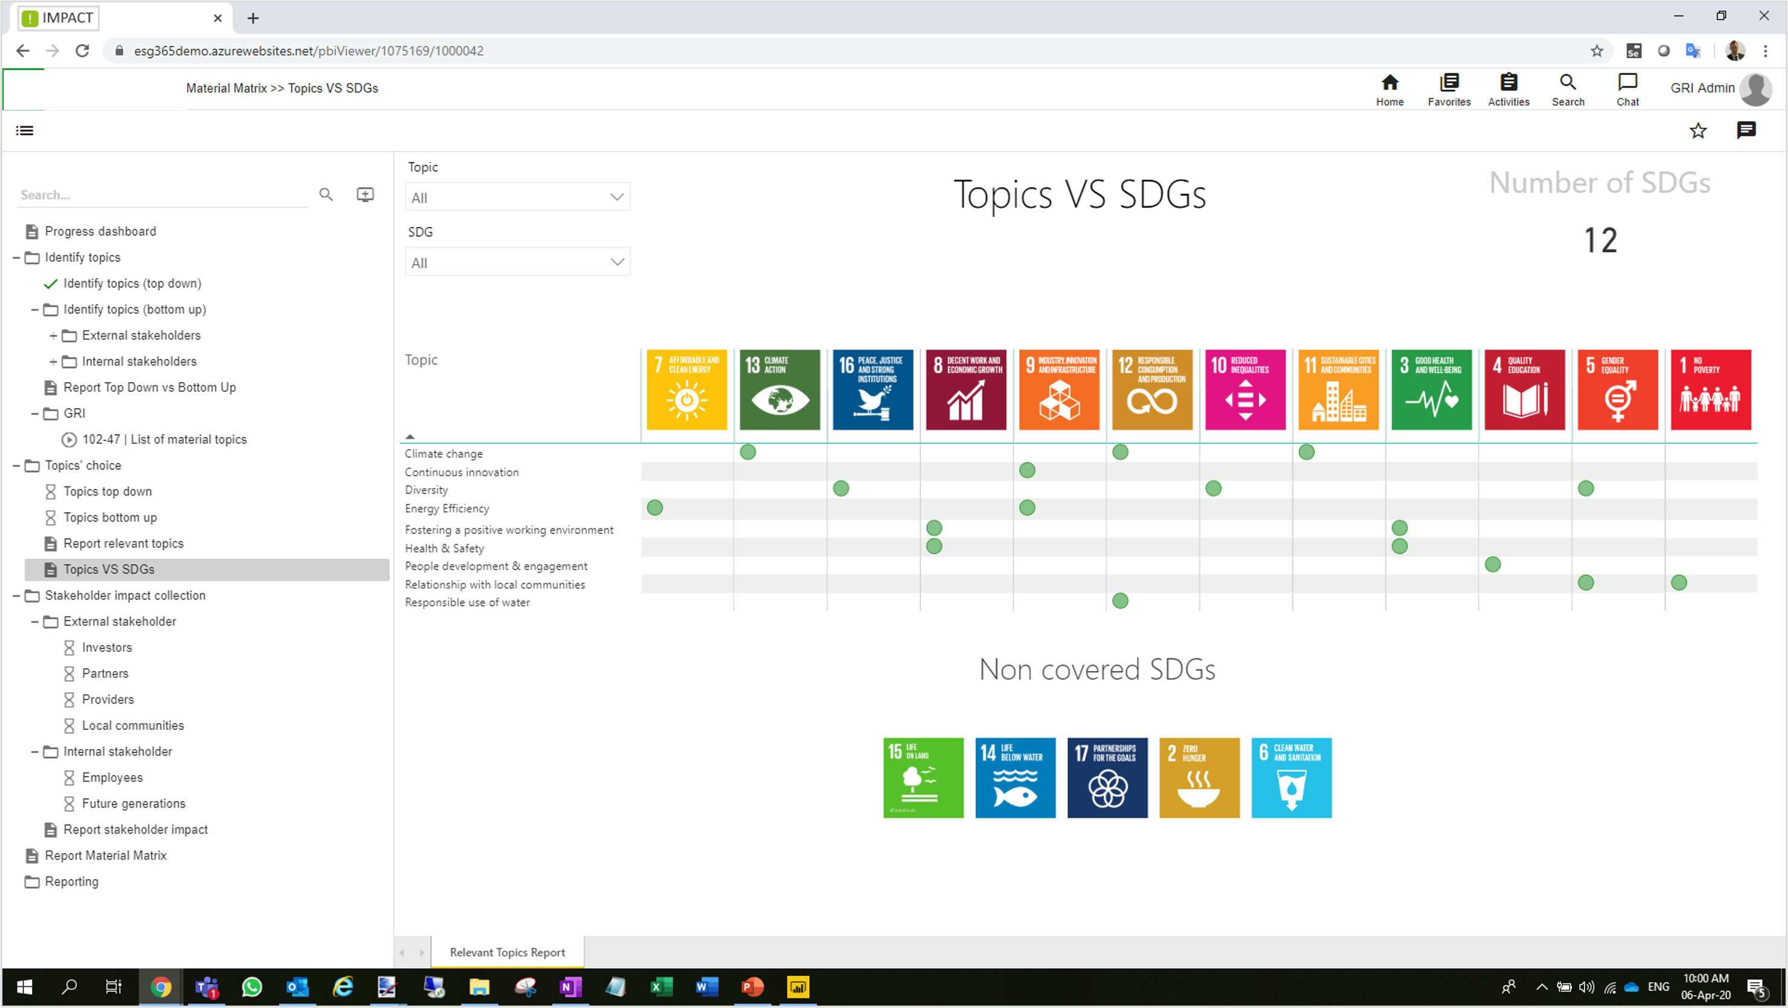1788x1008 pixels.
Task: Click the sidebar search magnifier icon
Action: 325,195
